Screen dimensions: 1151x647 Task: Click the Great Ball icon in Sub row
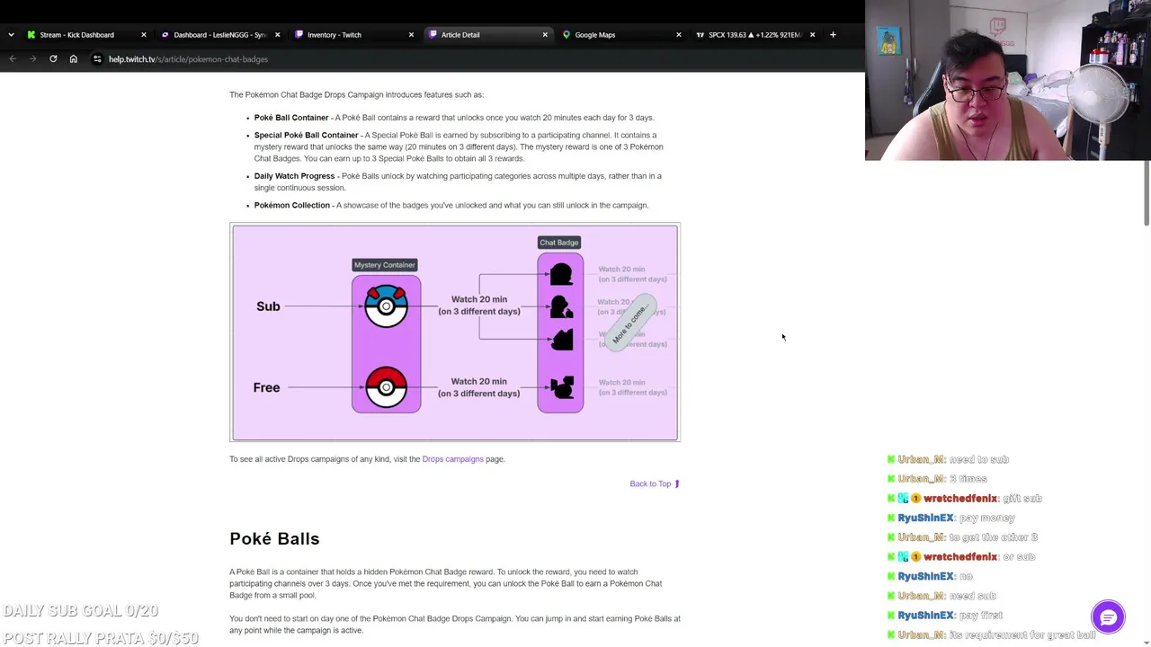386,306
